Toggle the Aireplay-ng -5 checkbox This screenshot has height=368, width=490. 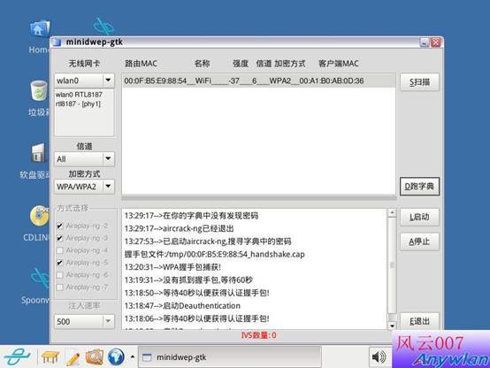[60, 263]
